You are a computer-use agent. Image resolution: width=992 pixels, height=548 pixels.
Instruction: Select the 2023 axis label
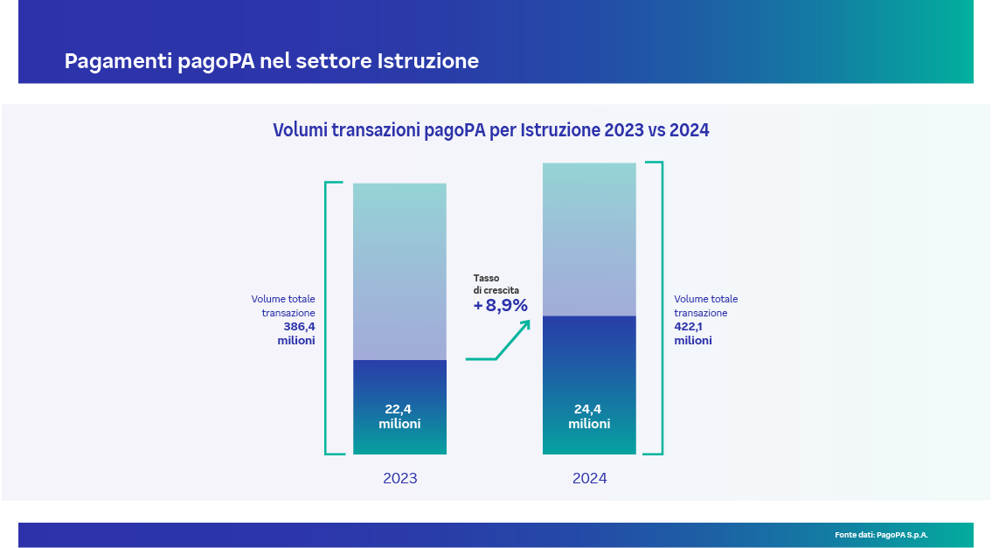pyautogui.click(x=400, y=479)
